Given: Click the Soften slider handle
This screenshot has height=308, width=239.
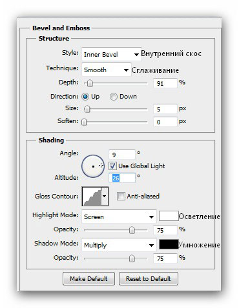Looking at the screenshot, I should tap(84, 122).
